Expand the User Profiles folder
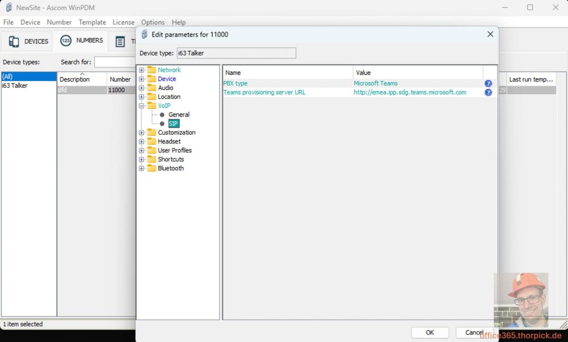Screen dimensions: 568x342 click(142, 150)
